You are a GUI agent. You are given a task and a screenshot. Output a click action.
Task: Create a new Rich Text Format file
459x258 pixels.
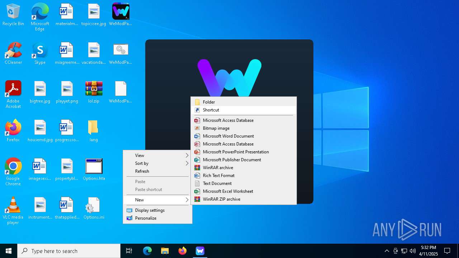(x=243, y=176)
